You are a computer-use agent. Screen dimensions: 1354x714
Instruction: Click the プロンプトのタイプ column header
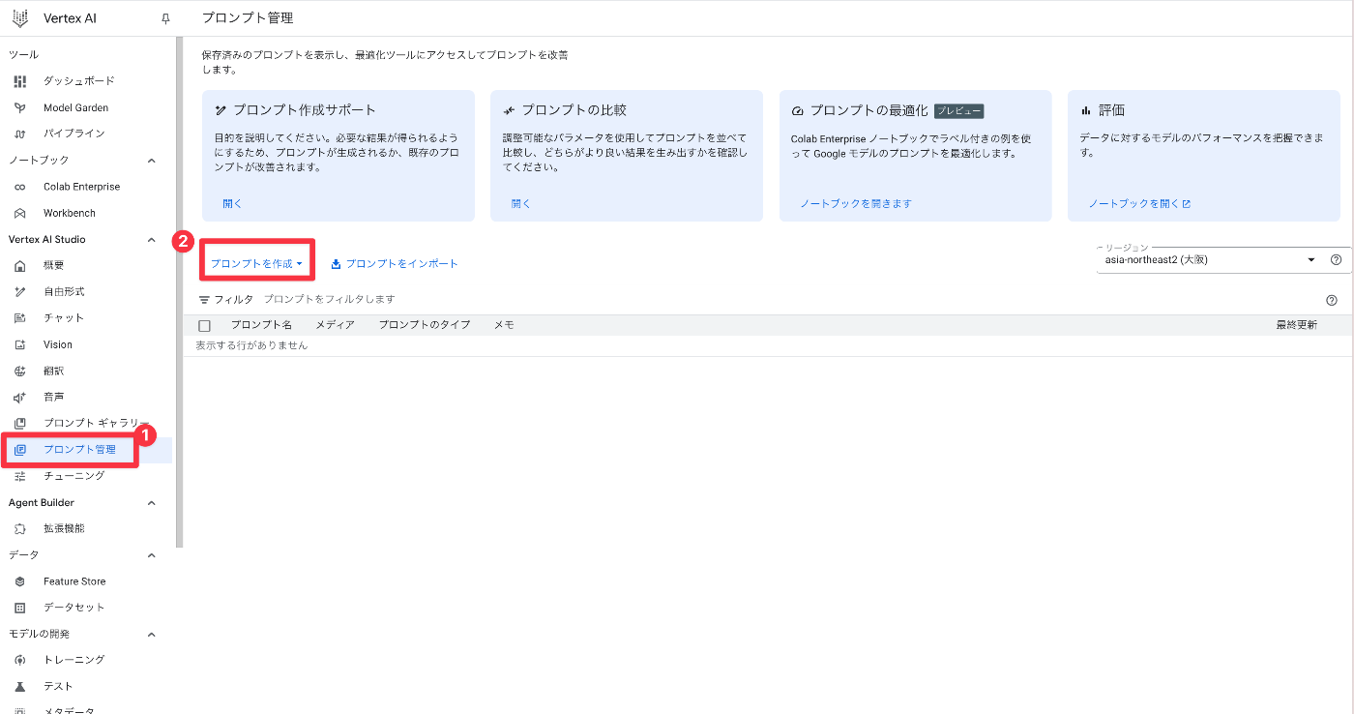pos(425,325)
